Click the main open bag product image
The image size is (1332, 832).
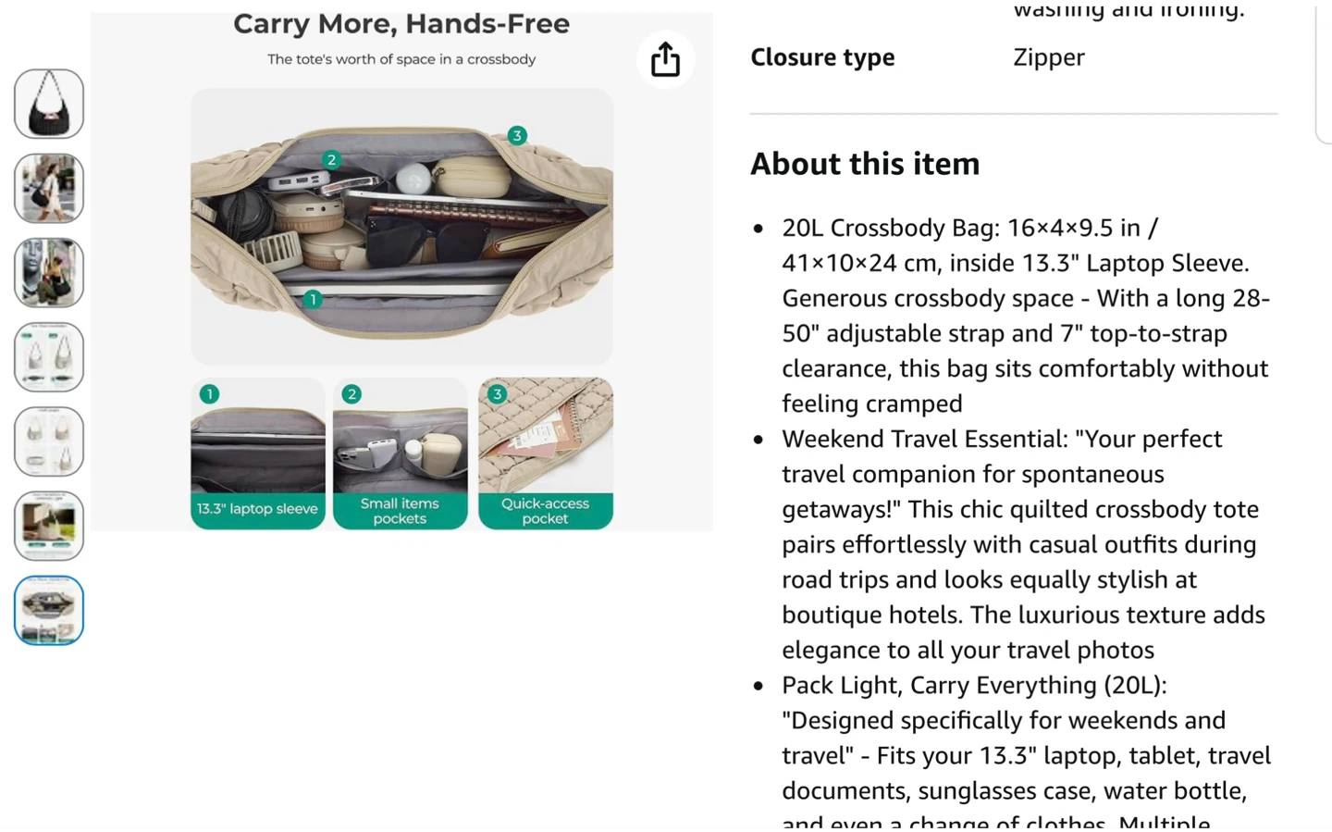pos(401,227)
